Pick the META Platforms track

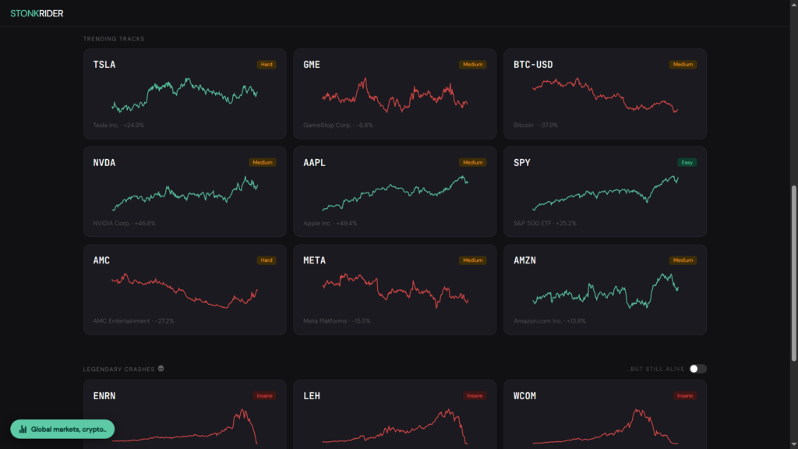[395, 290]
